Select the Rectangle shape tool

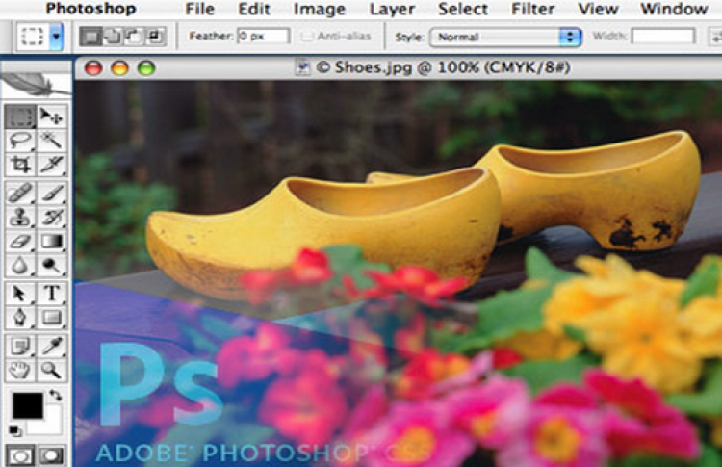point(52,318)
